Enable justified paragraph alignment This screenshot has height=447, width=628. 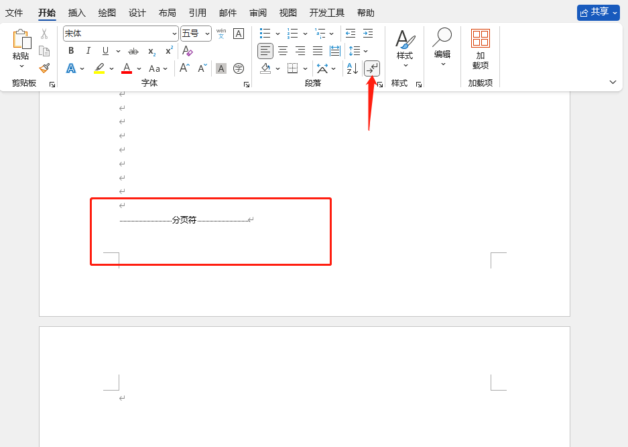pos(316,50)
